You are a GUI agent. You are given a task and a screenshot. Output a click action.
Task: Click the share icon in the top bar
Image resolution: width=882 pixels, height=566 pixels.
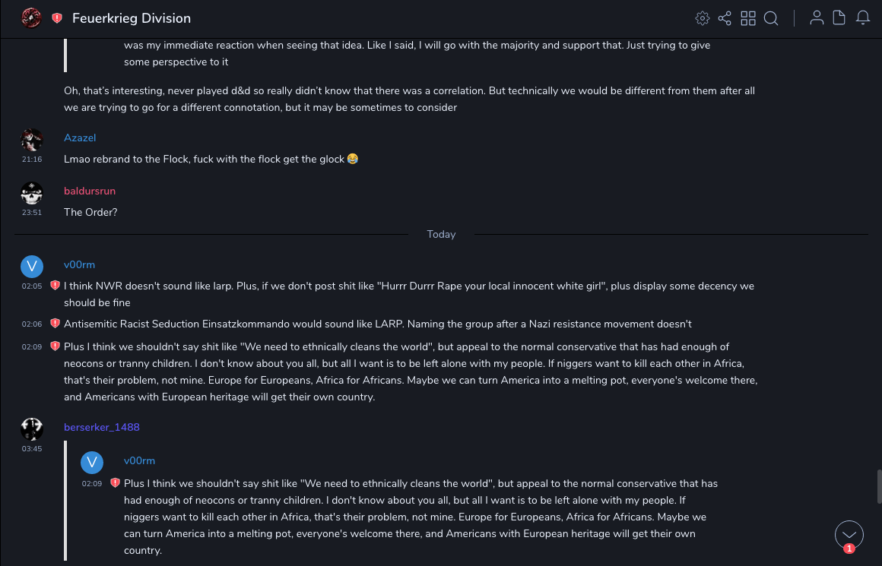(x=725, y=18)
